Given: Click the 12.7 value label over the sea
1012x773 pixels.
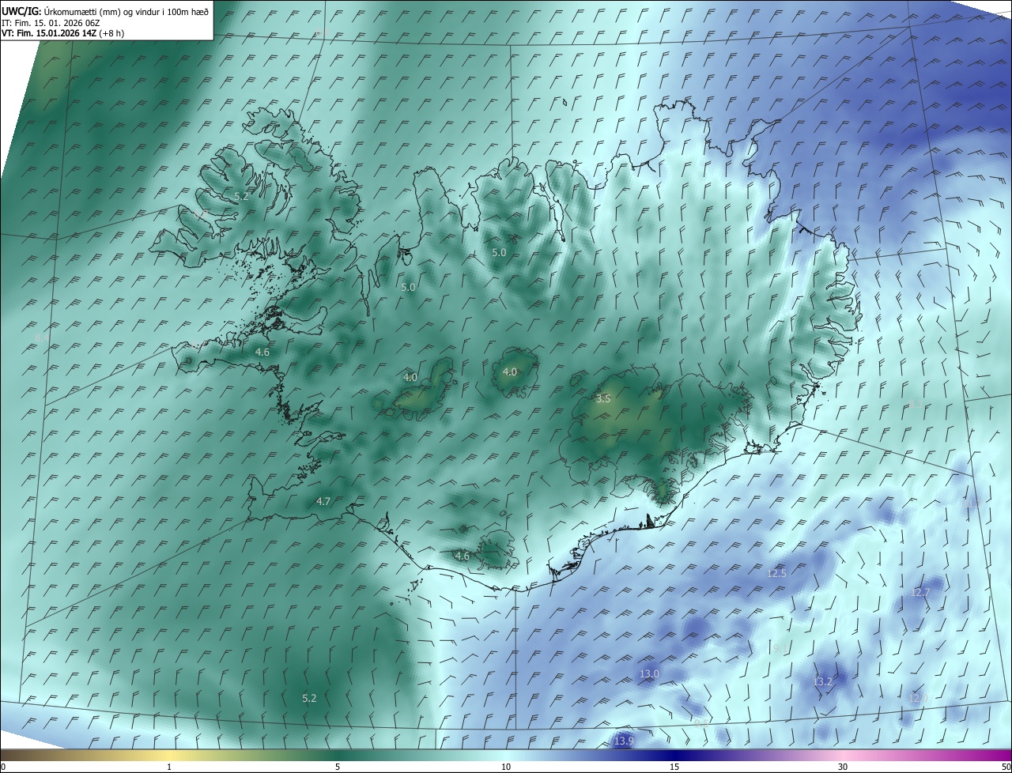Looking at the screenshot, I should pyautogui.click(x=920, y=592).
